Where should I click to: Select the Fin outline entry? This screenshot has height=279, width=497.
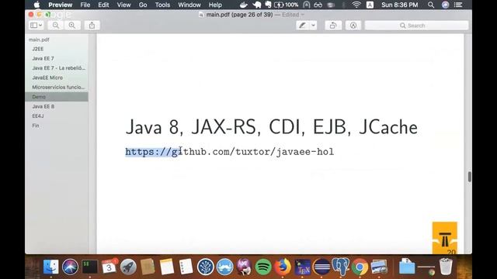pyautogui.click(x=36, y=126)
